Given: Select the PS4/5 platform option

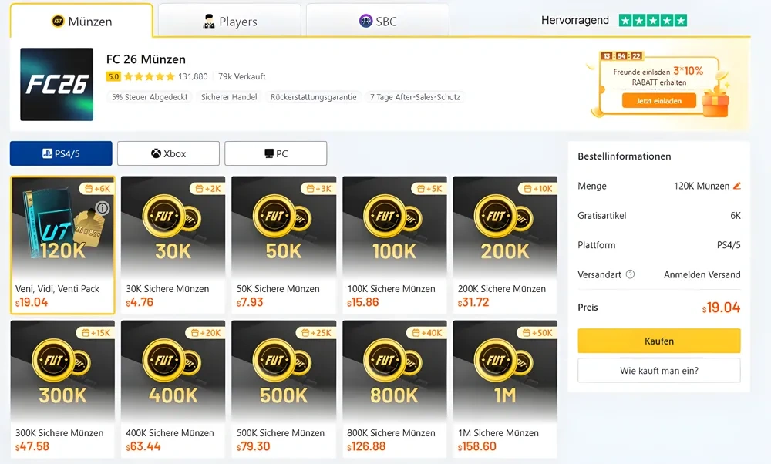Looking at the screenshot, I should pyautogui.click(x=61, y=153).
